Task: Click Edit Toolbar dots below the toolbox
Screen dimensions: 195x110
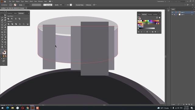Action: pos(4,64)
